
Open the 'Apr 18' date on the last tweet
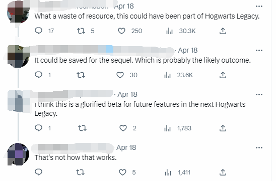[126, 147]
